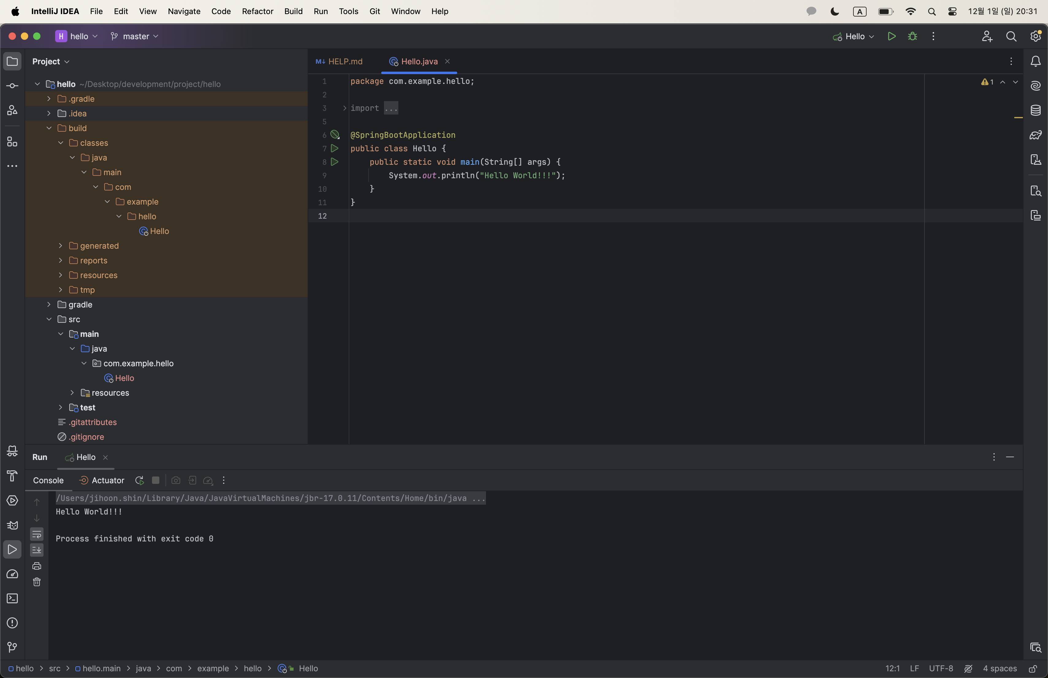
Task: Toggle Soft-Wrap in console
Action: tap(36, 534)
